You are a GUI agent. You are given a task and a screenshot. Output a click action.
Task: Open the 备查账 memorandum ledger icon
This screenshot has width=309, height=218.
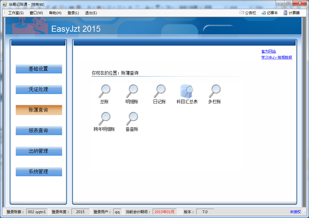tap(132, 119)
